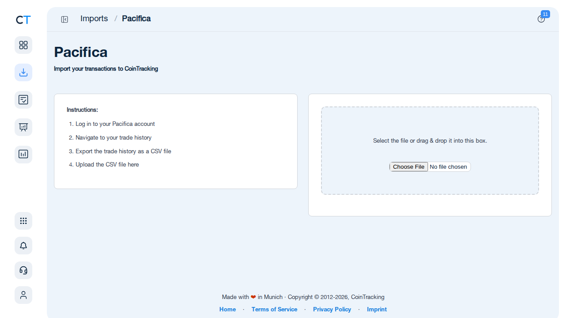
Task: Click the 'No file chosen' label
Action: (x=448, y=167)
